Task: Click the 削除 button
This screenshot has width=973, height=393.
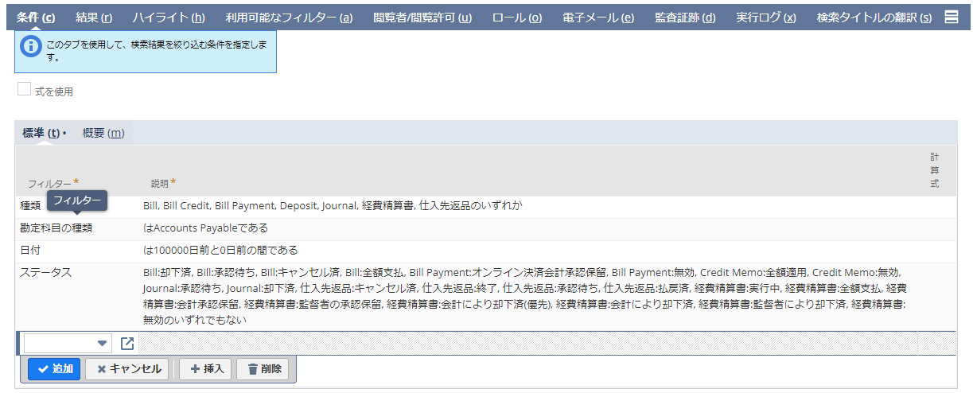Action: click(263, 369)
